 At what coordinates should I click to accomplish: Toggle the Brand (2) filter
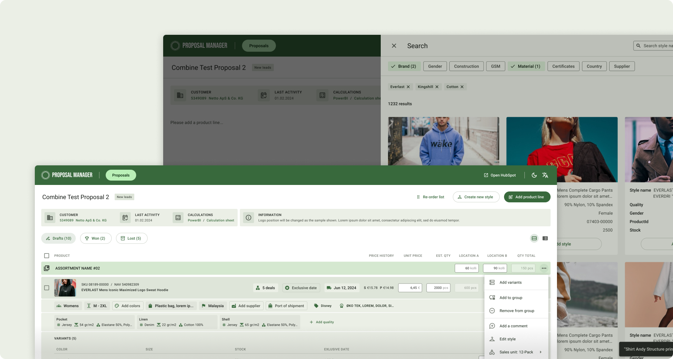point(404,66)
